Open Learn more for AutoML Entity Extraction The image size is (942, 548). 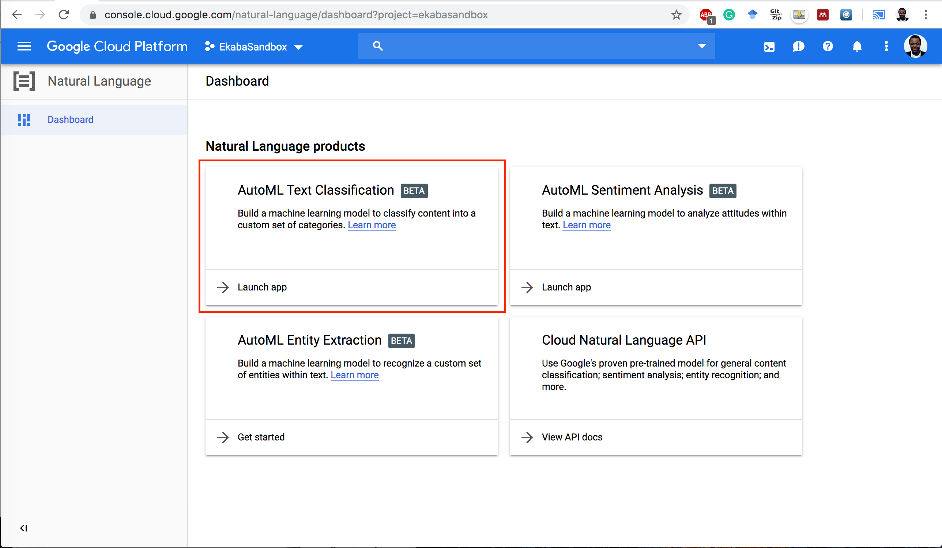pyautogui.click(x=354, y=375)
